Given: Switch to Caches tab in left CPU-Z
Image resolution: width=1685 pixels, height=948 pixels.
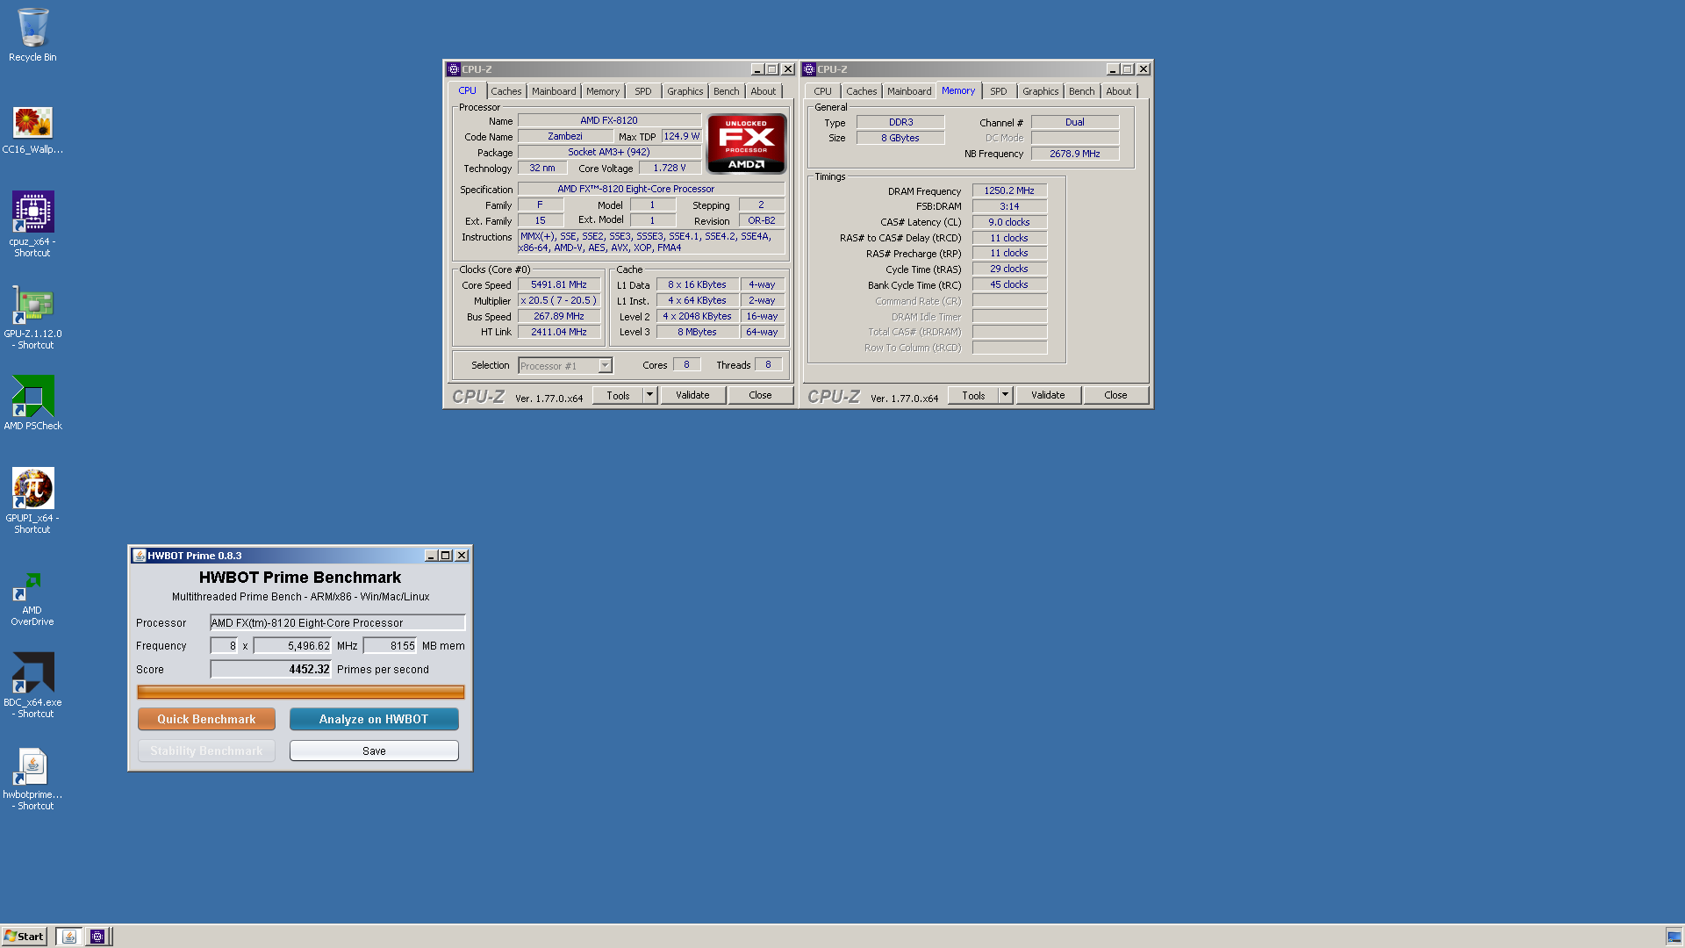Looking at the screenshot, I should pos(506,91).
